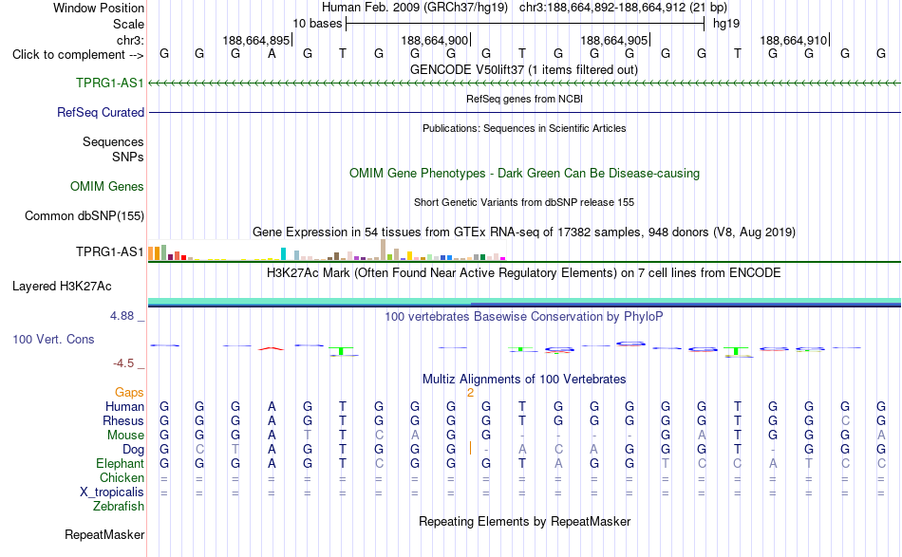Viewport: 902px width, 557px height.
Task: Click the 'H3K27Ac Mark' ENCODE track title
Action: [524, 272]
